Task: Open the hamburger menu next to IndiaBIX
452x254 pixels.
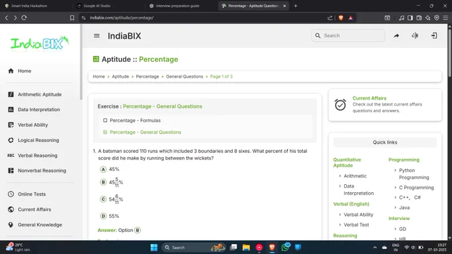Action: tap(96, 36)
